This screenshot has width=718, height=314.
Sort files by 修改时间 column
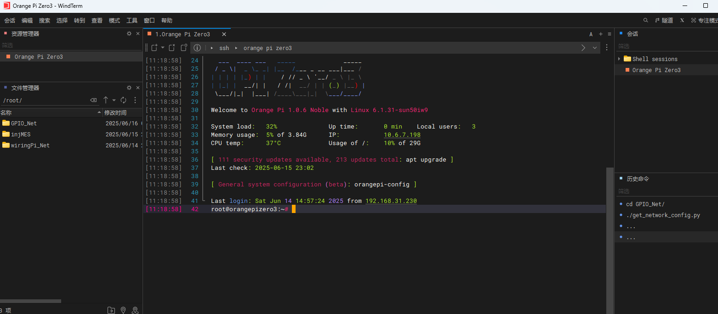[123, 113]
